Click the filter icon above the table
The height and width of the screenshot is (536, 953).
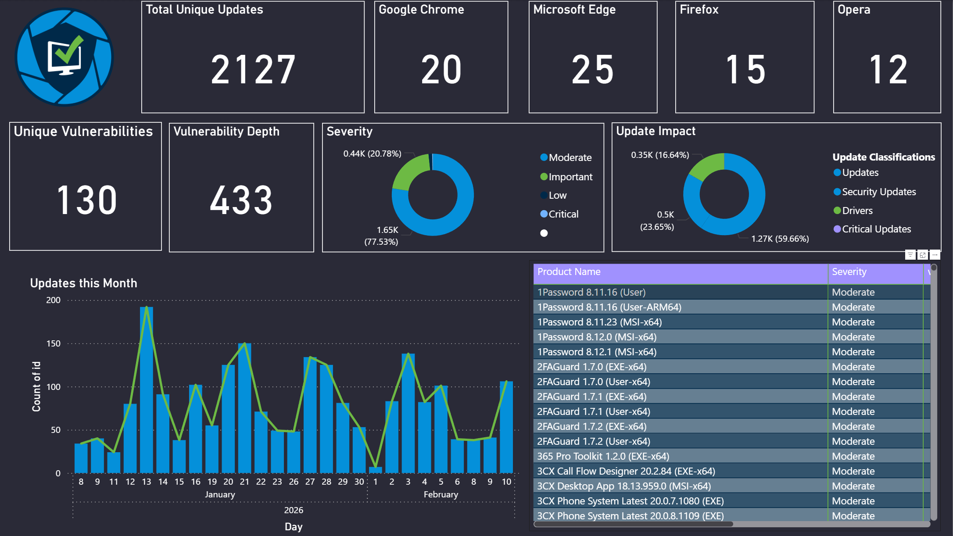pos(910,255)
